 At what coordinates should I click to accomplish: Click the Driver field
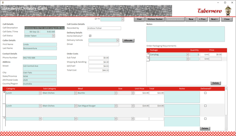(104, 44)
